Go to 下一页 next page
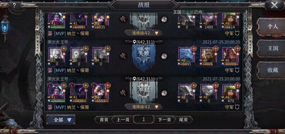This screenshot has height=134, width=285. 164,120
